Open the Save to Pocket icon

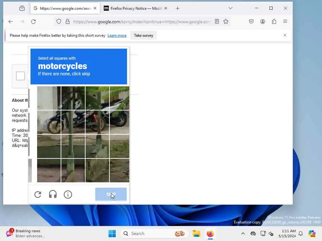[x=251, y=21]
